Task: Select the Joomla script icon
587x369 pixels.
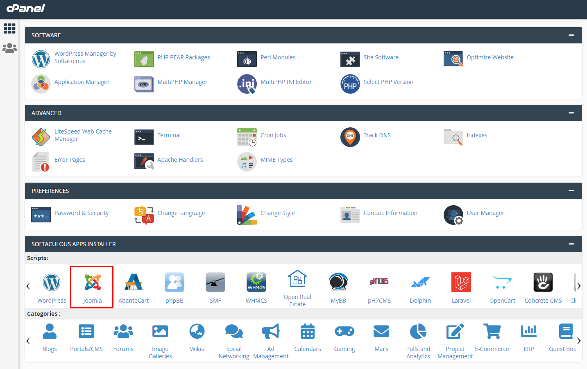Action: (93, 282)
